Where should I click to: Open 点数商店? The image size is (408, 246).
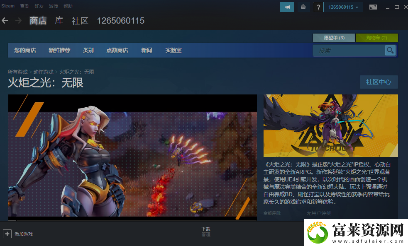117,50
